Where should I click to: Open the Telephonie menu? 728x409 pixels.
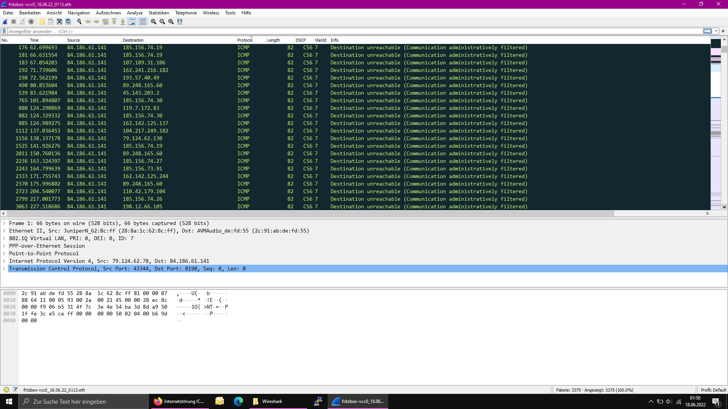click(186, 13)
